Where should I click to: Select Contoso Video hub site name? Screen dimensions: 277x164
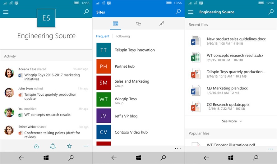point(131,132)
